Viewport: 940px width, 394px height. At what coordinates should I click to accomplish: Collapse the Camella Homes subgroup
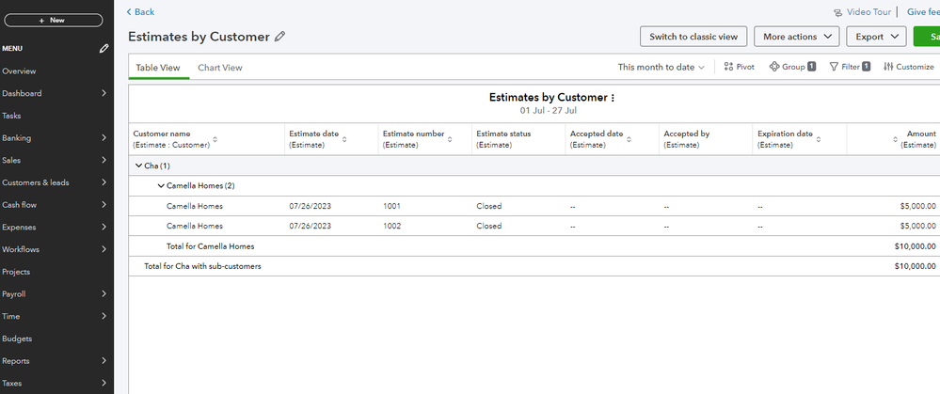pos(161,186)
